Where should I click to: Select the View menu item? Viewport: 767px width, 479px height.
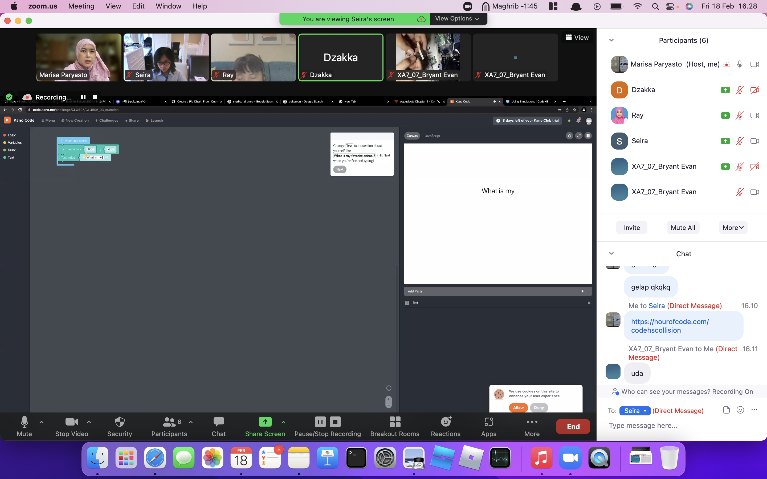113,6
